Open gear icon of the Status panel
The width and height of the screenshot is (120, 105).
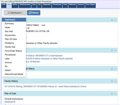pos(112,69)
